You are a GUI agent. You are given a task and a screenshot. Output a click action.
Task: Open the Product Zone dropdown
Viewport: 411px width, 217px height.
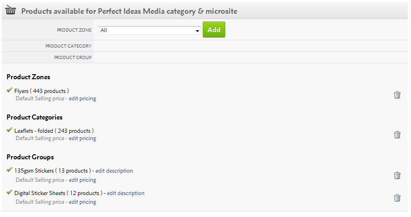pos(150,30)
